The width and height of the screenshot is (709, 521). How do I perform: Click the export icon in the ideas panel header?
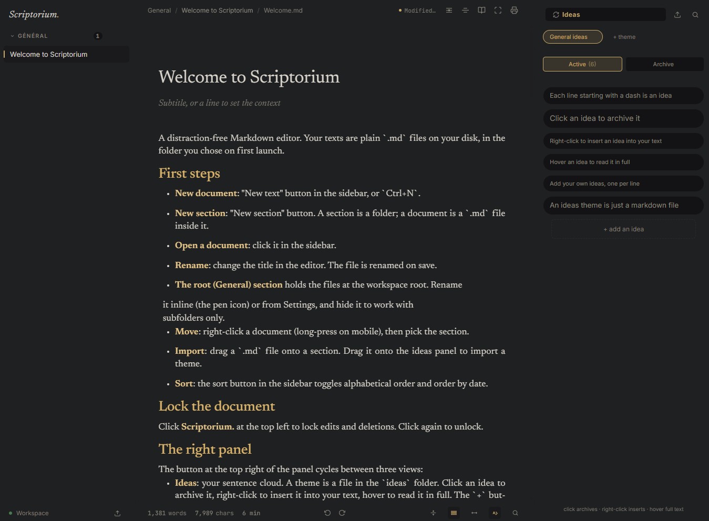click(677, 15)
